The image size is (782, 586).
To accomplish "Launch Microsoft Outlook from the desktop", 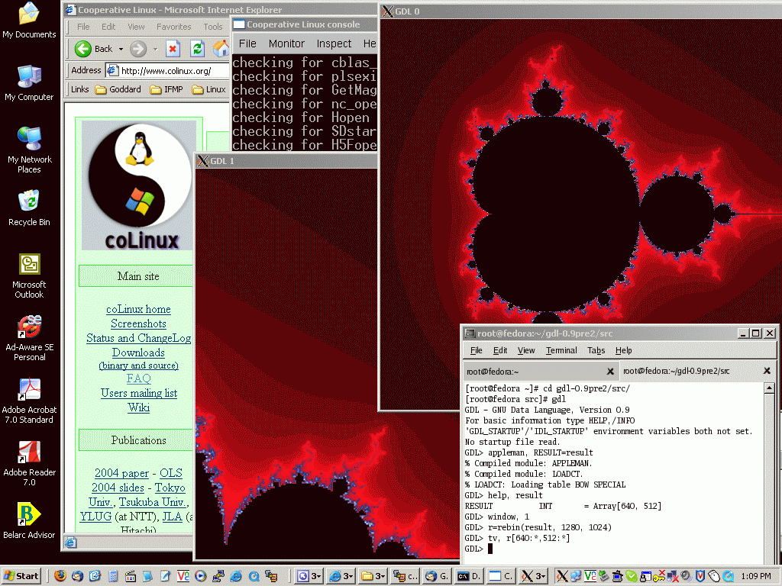I will pyautogui.click(x=29, y=265).
